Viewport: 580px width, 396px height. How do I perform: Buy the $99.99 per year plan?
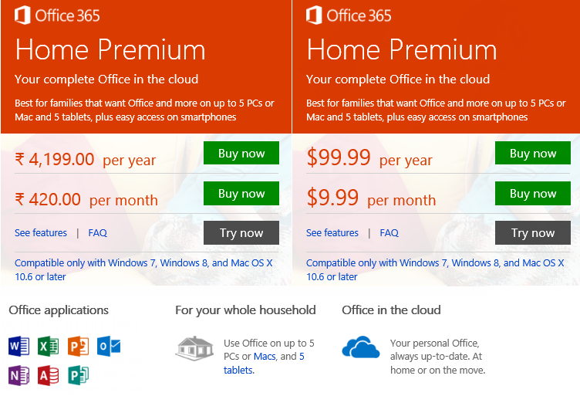[x=533, y=154]
